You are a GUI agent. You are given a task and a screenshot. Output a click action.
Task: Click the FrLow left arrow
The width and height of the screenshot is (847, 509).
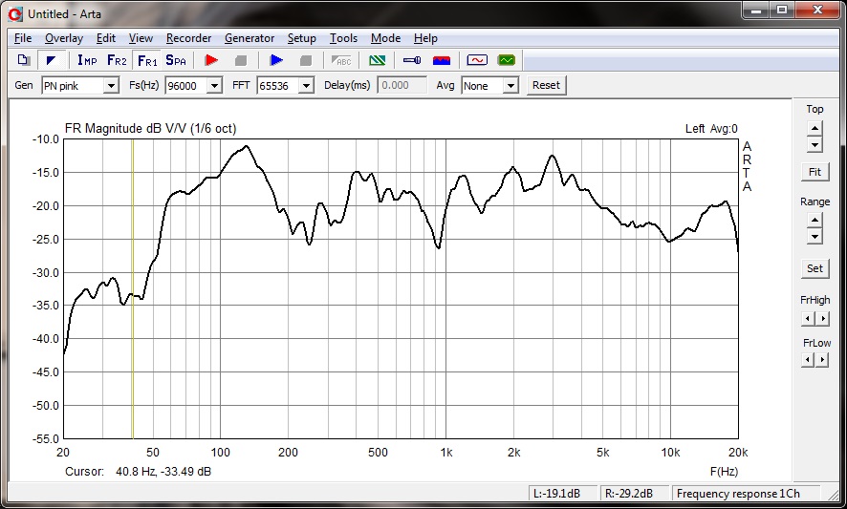pos(808,359)
